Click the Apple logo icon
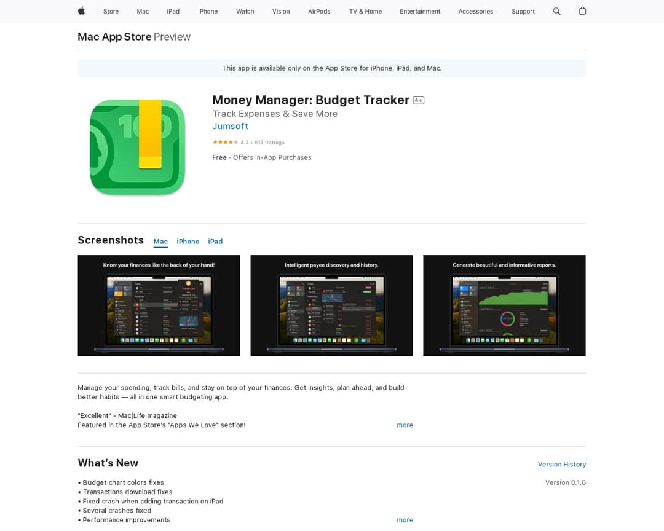 click(81, 11)
